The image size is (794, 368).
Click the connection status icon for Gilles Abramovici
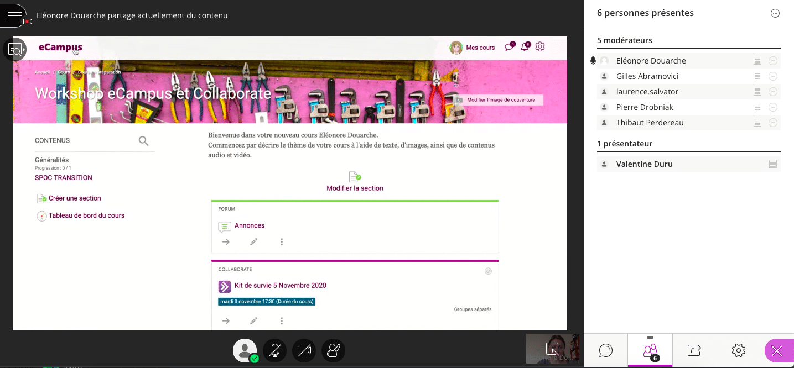(758, 76)
